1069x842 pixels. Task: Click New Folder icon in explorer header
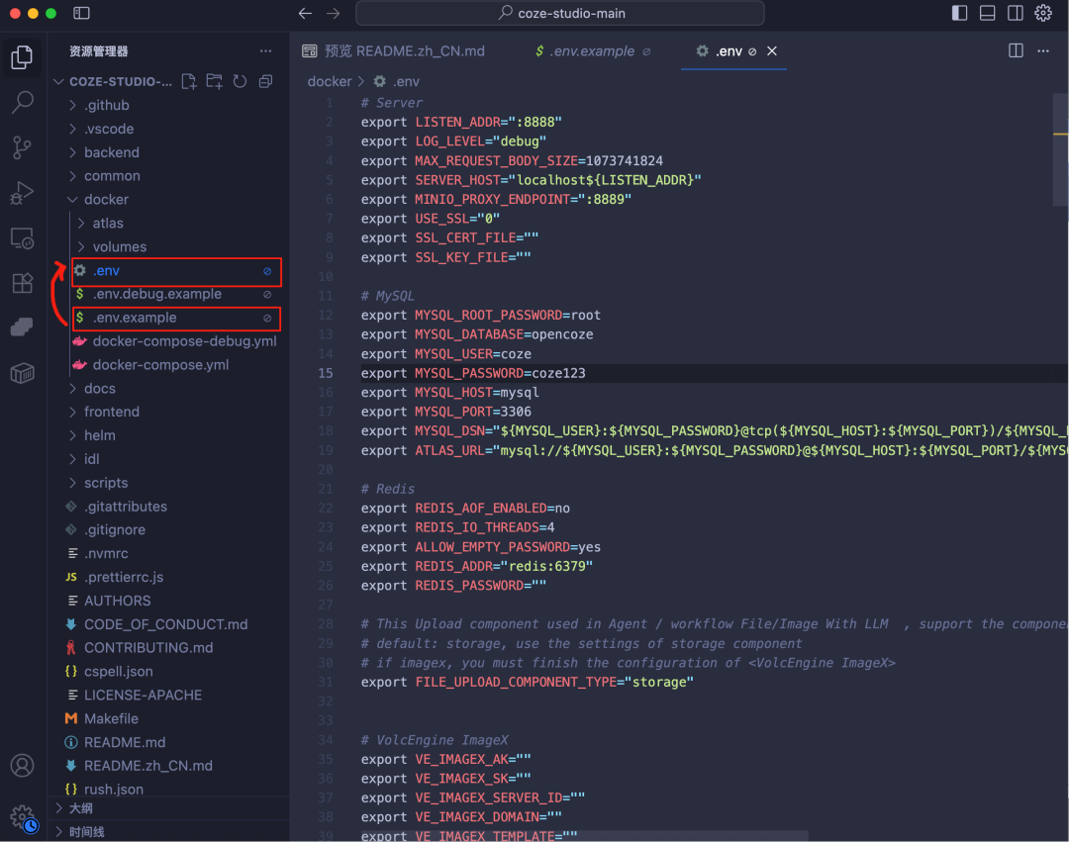click(x=214, y=82)
